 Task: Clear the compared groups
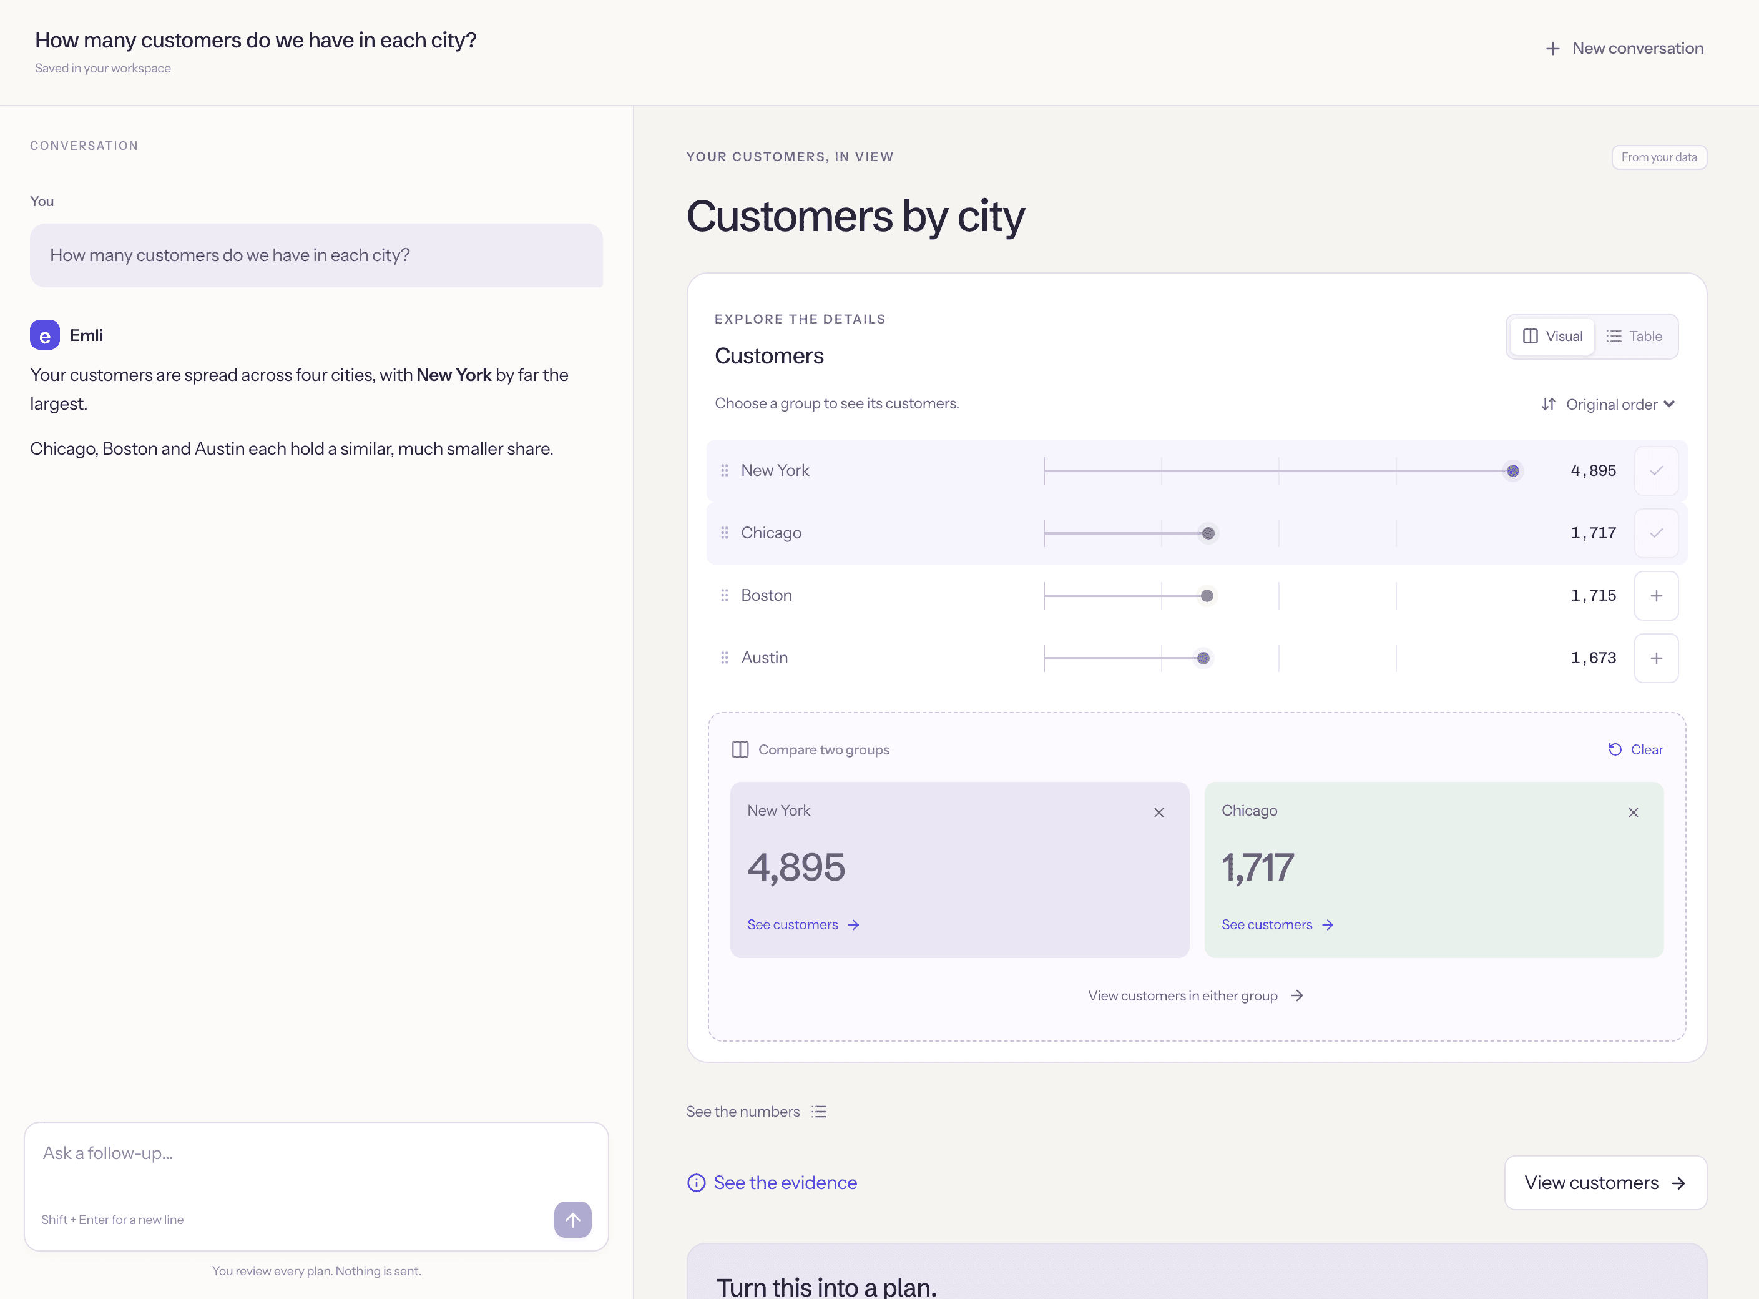point(1635,749)
